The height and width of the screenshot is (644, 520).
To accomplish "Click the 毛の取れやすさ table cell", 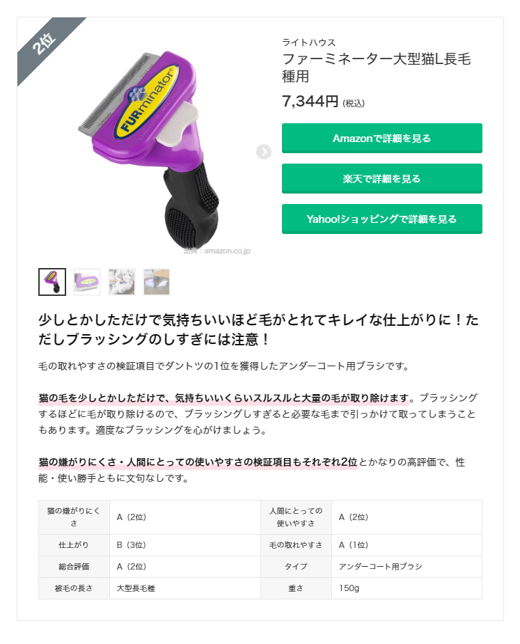I will [x=296, y=545].
